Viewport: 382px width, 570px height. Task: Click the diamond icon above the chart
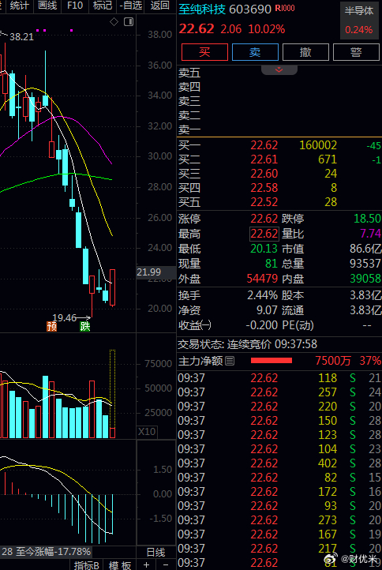click(114, 22)
